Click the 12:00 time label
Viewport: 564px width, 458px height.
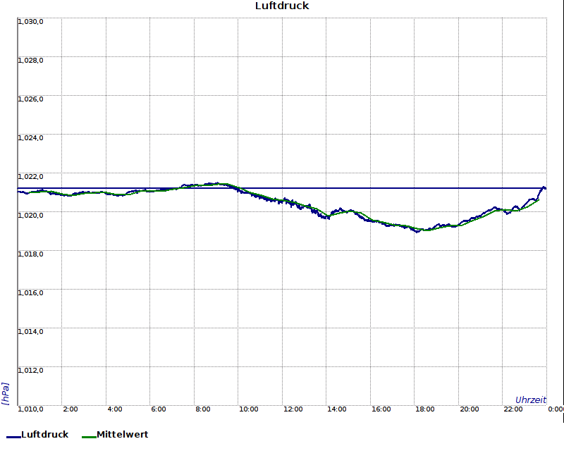pos(293,409)
